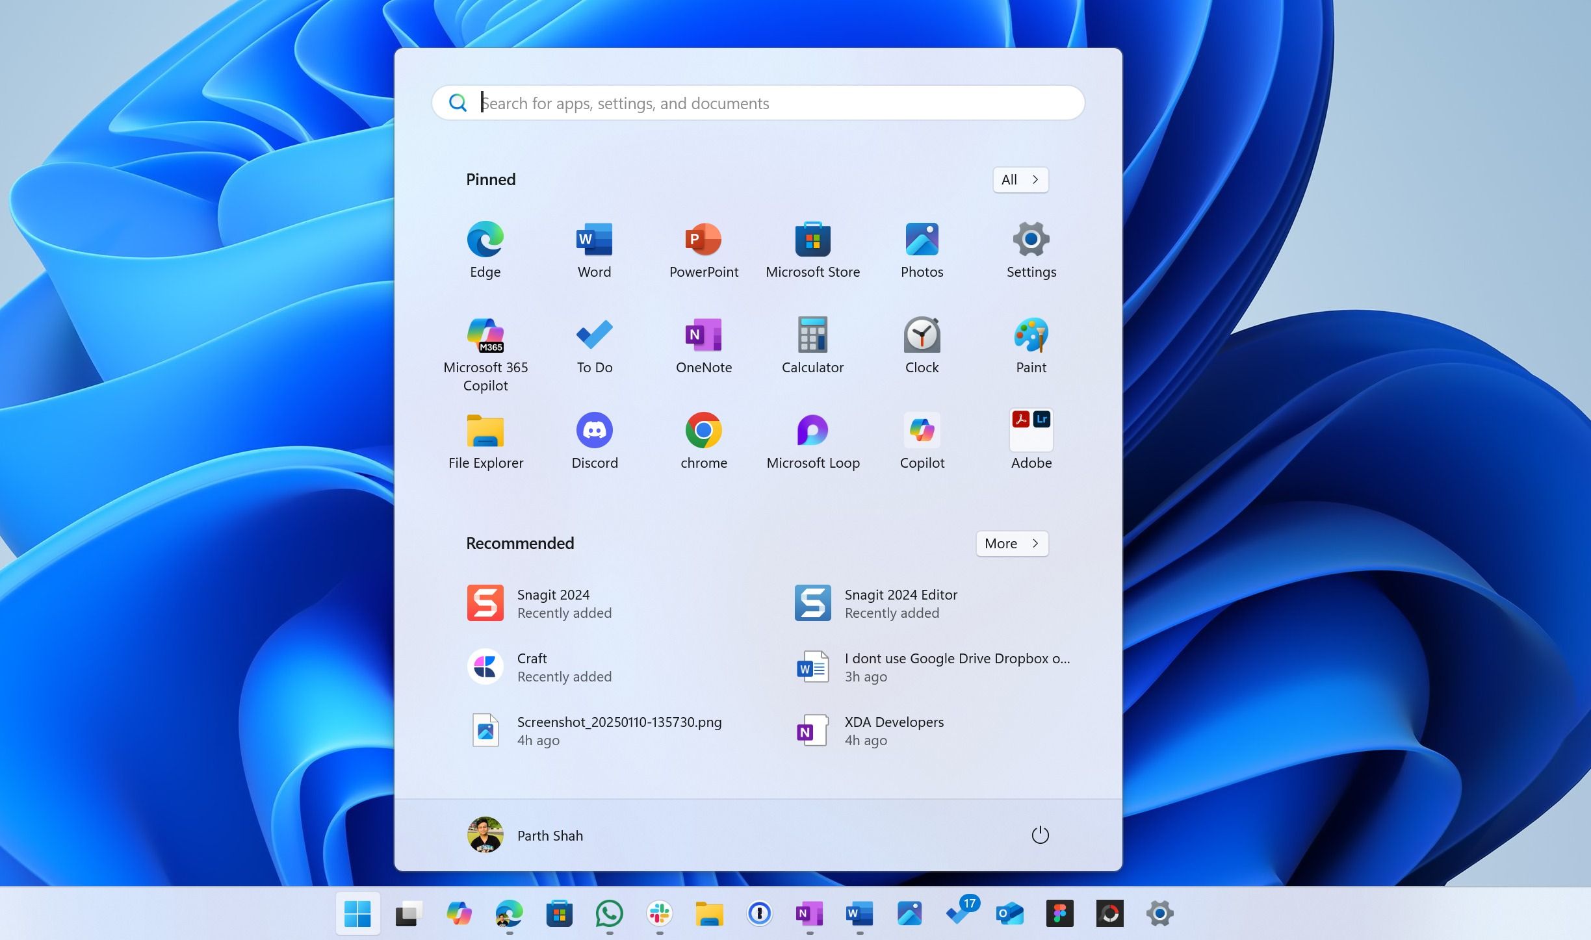Screen dimensions: 1591x940
Task: Click the power button menu
Action: [1038, 835]
